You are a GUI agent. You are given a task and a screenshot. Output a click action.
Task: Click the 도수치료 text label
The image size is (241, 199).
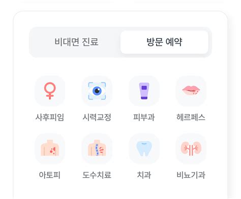point(97,175)
